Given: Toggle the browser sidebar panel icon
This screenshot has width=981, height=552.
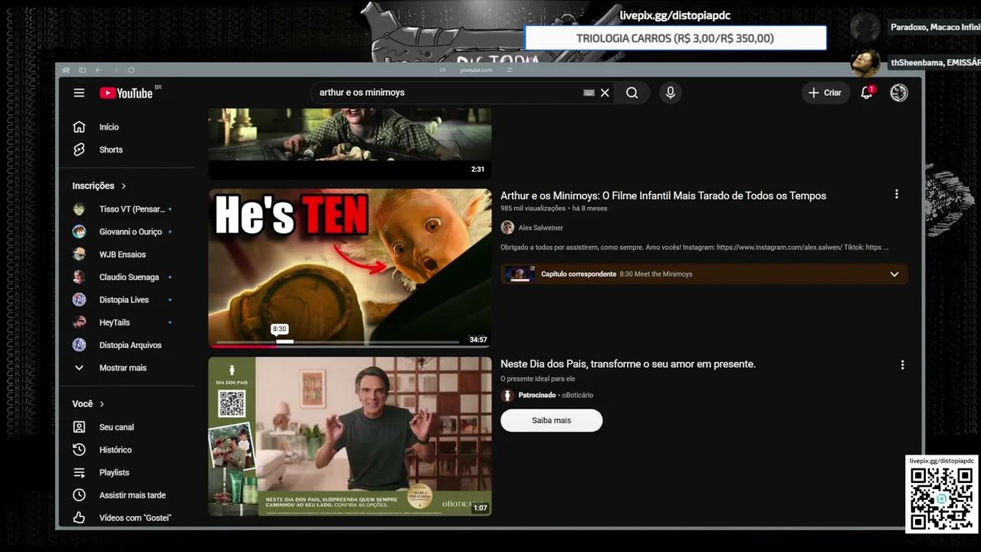Looking at the screenshot, I should [82, 70].
